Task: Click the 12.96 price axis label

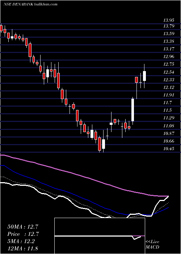Action: (x=169, y=57)
